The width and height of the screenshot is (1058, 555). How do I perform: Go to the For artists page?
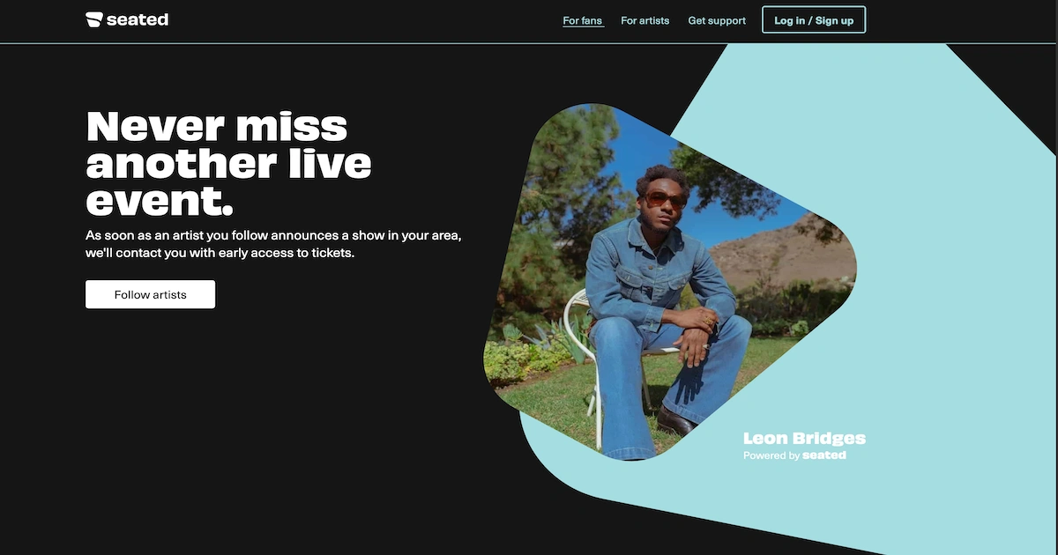644,20
